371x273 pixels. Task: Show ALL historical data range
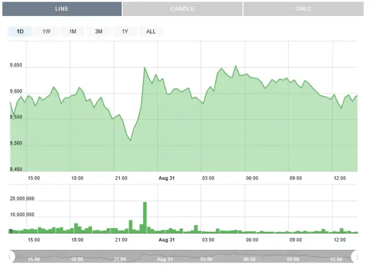tap(151, 31)
